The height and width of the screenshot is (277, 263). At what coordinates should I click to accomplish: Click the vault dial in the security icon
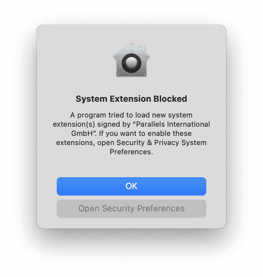pos(131,62)
